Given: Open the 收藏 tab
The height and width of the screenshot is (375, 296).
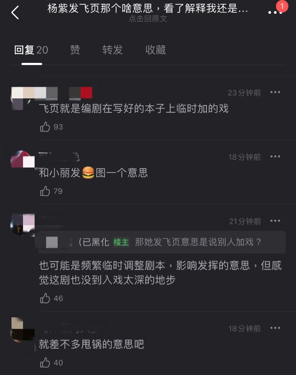Looking at the screenshot, I should pos(155,50).
